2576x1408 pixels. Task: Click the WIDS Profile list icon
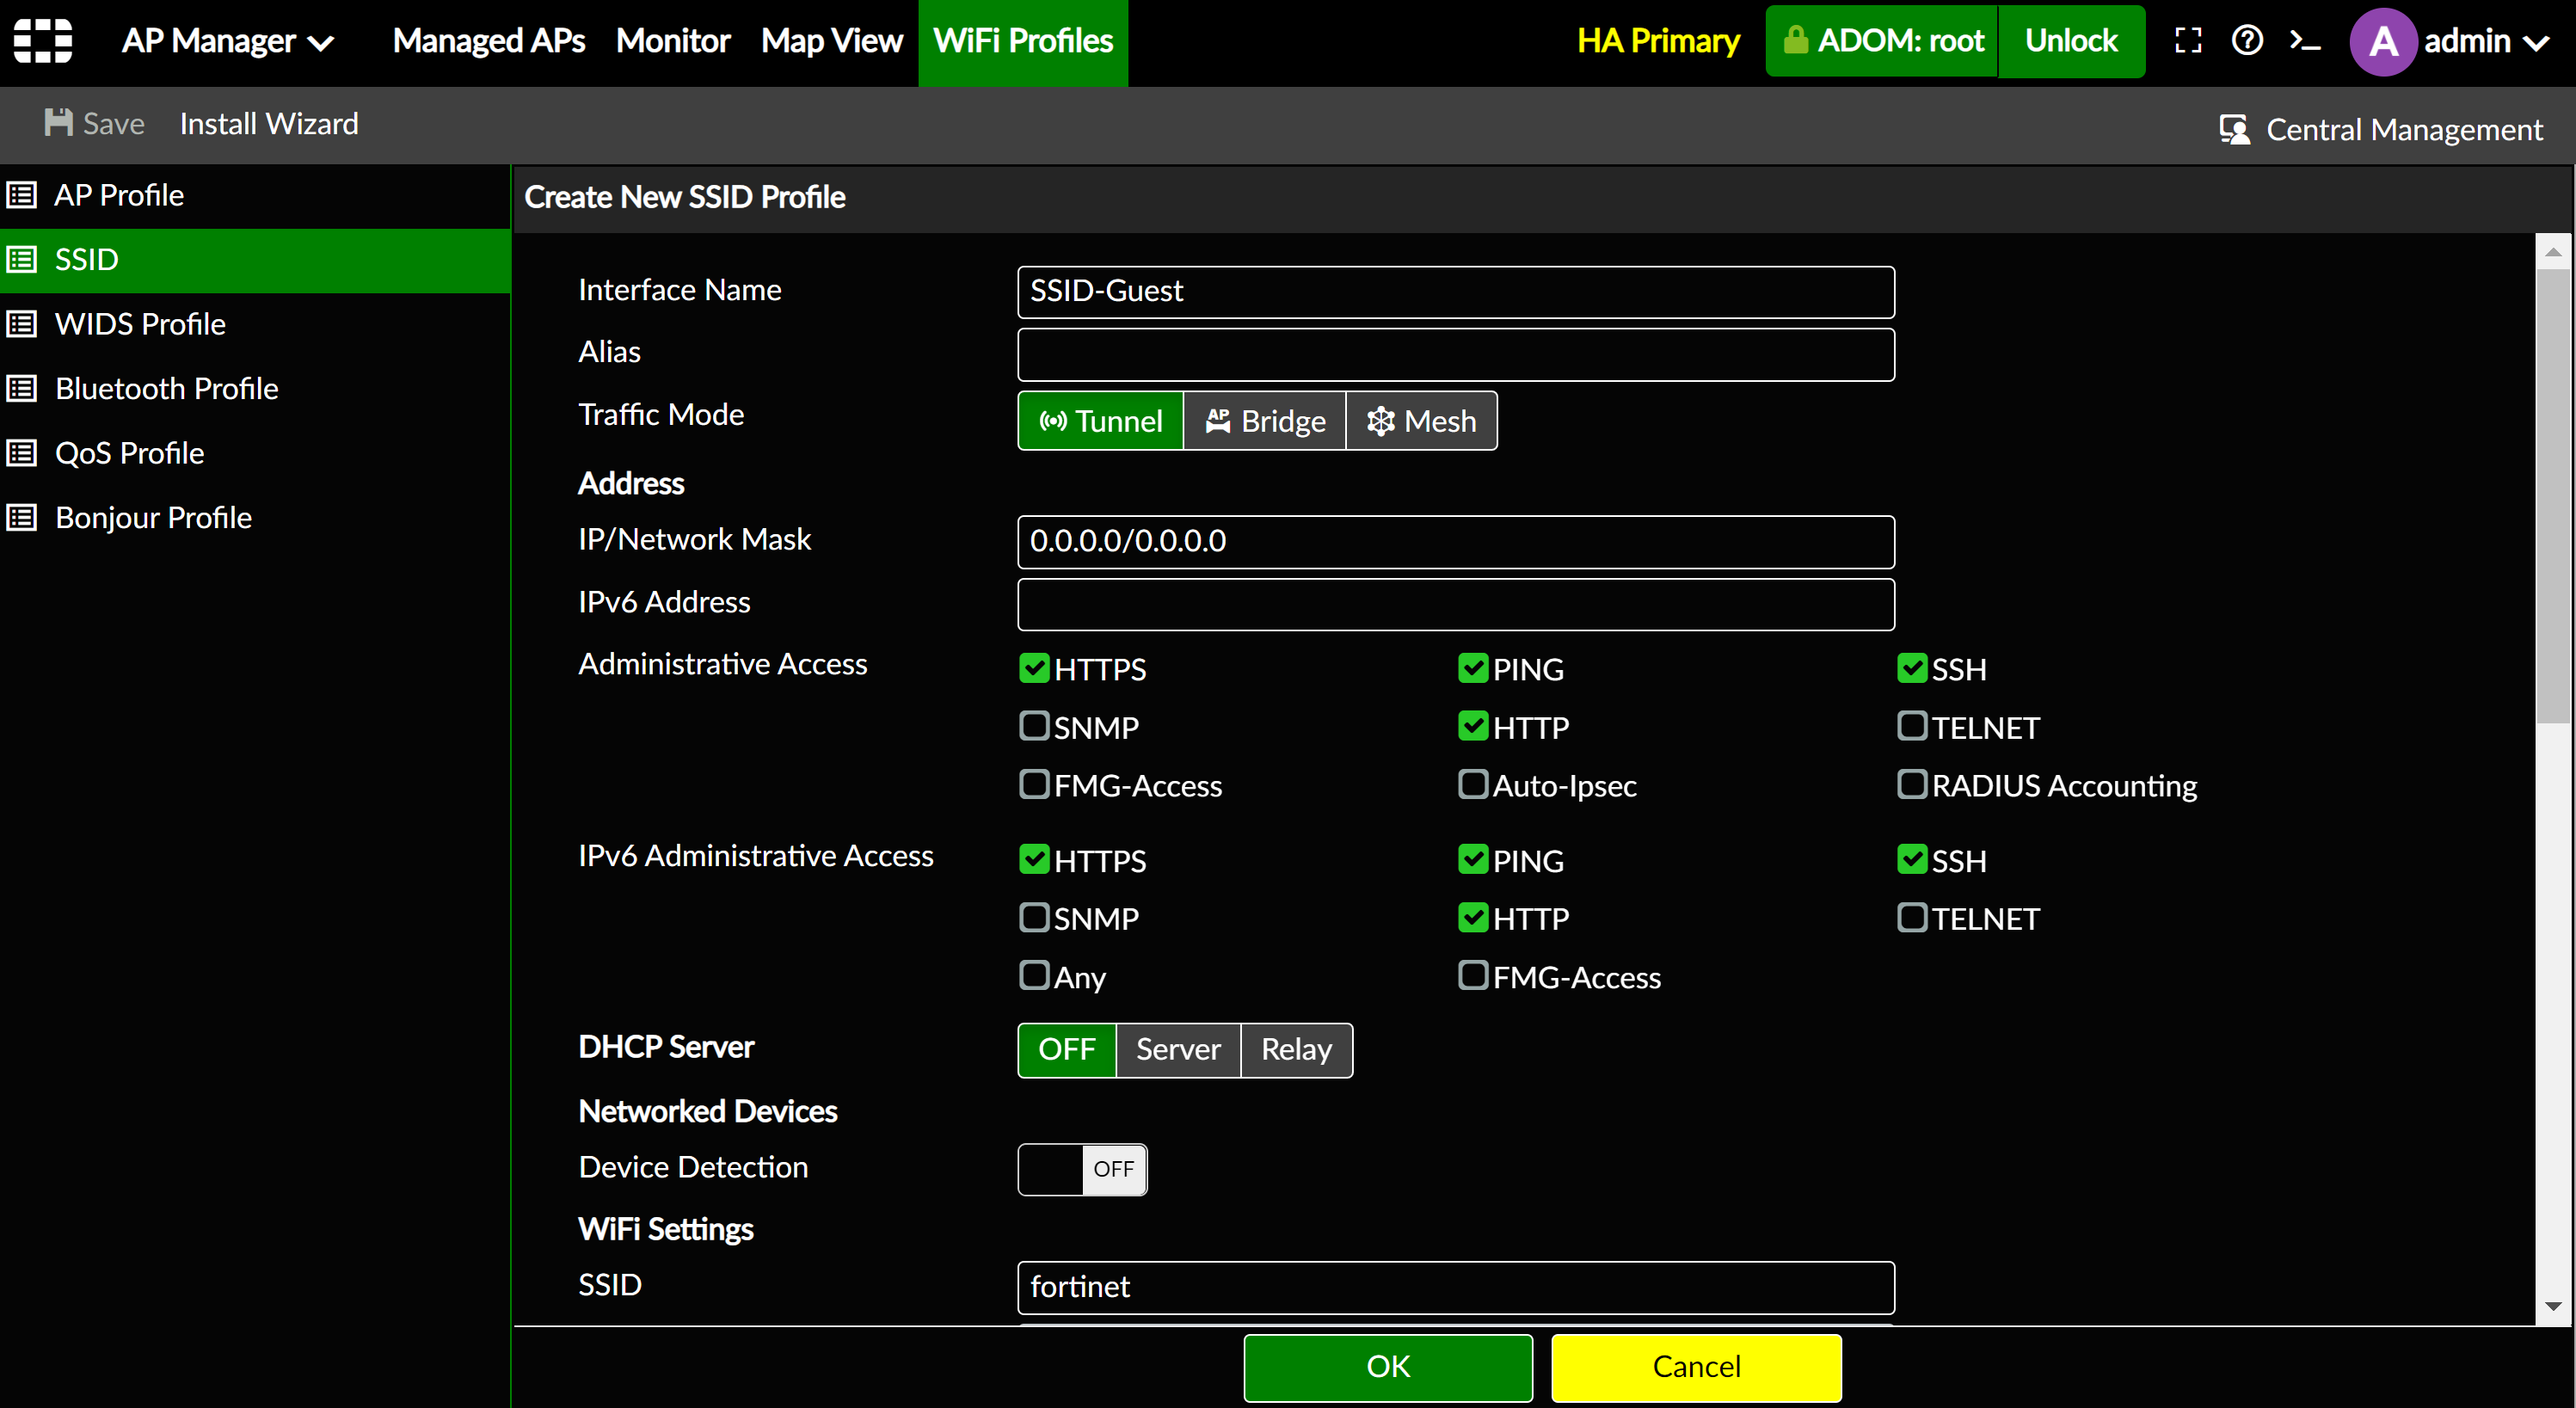click(22, 324)
